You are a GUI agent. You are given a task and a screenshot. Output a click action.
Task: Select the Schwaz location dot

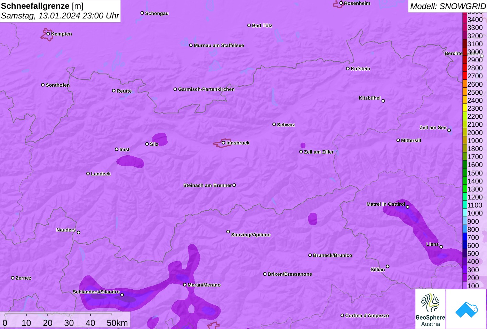point(274,124)
